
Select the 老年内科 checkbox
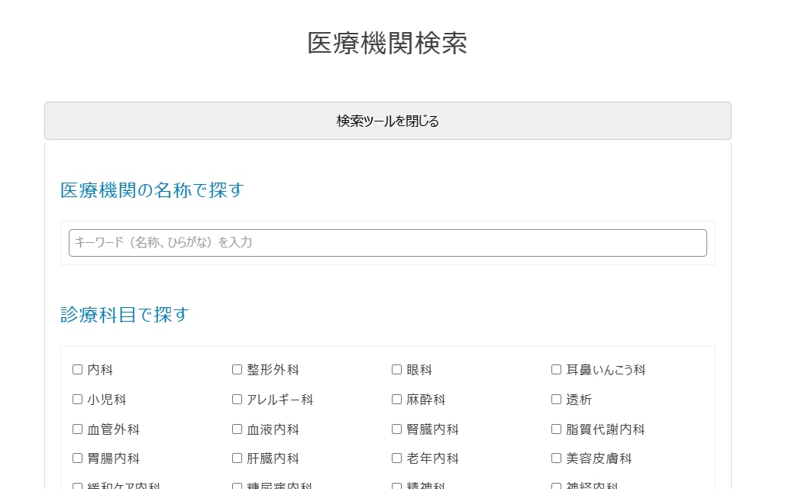pyautogui.click(x=396, y=458)
